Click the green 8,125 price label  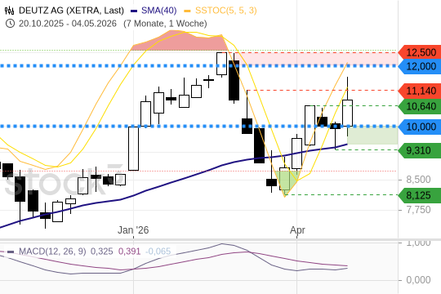point(420,195)
